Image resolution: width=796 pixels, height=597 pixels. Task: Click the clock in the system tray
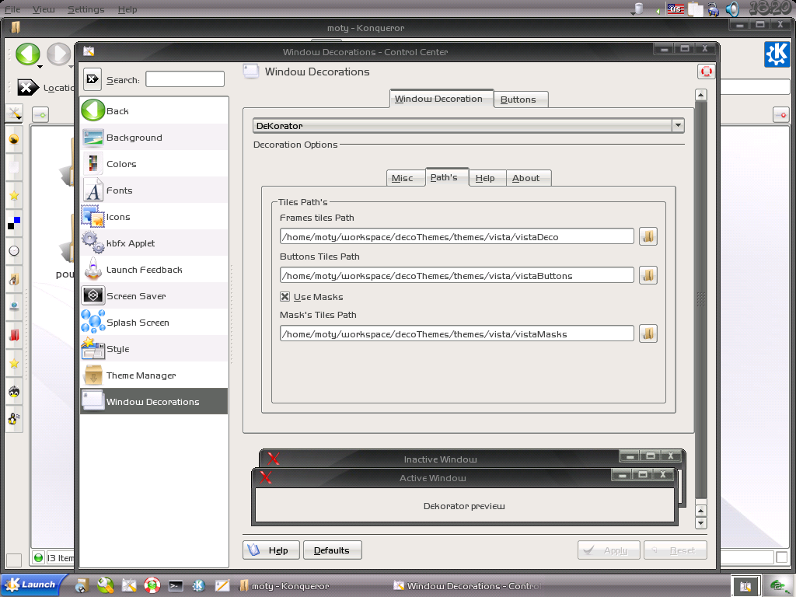pyautogui.click(x=770, y=8)
